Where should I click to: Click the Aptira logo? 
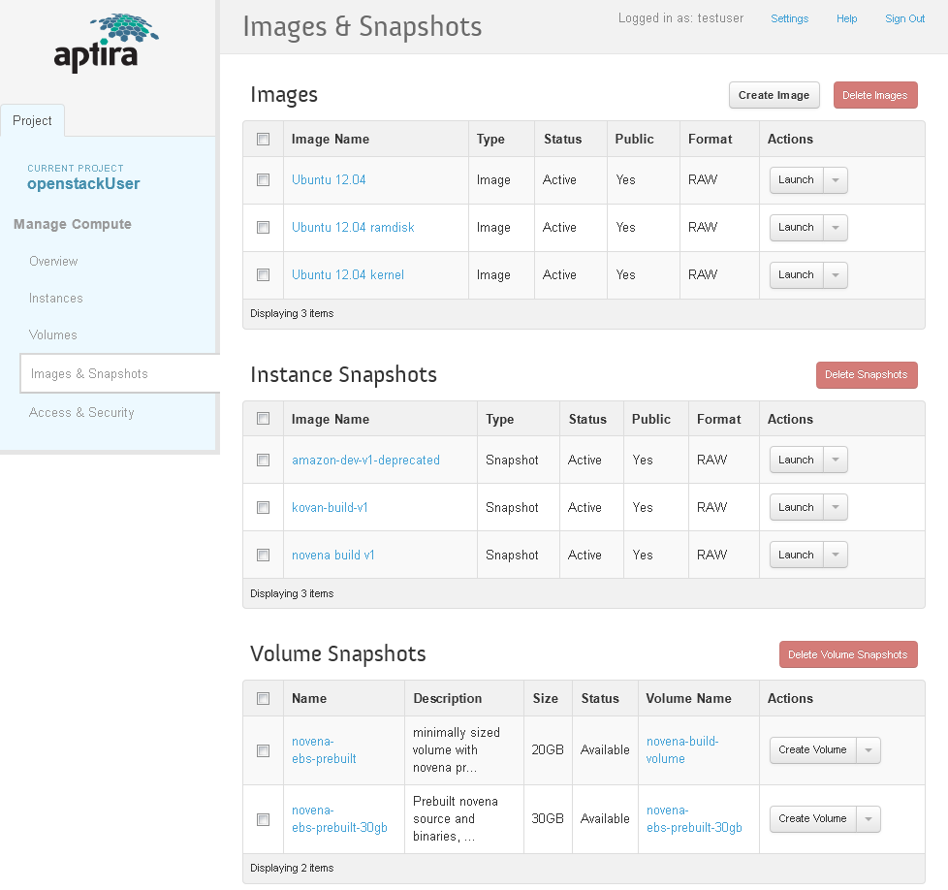(x=107, y=44)
